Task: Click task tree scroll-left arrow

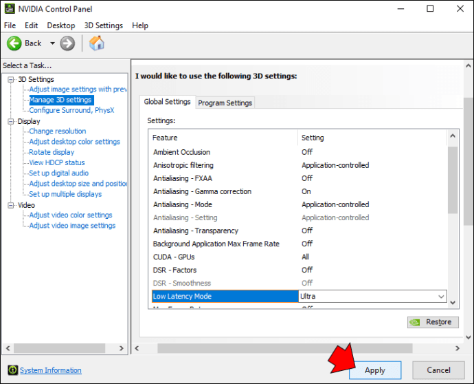Action: [8, 348]
